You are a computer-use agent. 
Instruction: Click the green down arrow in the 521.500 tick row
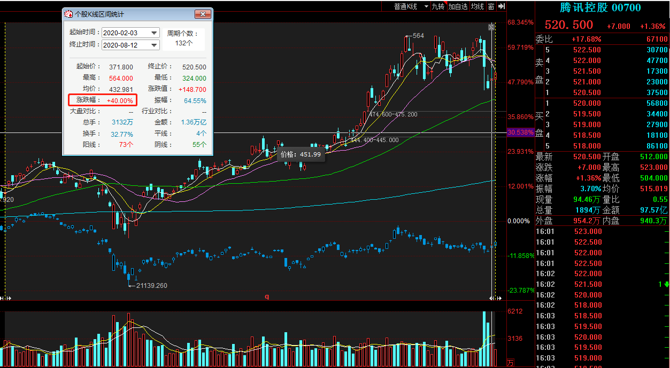(666, 284)
